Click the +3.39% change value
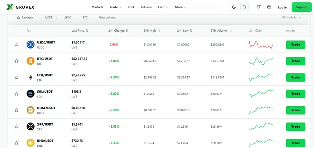 click(114, 77)
